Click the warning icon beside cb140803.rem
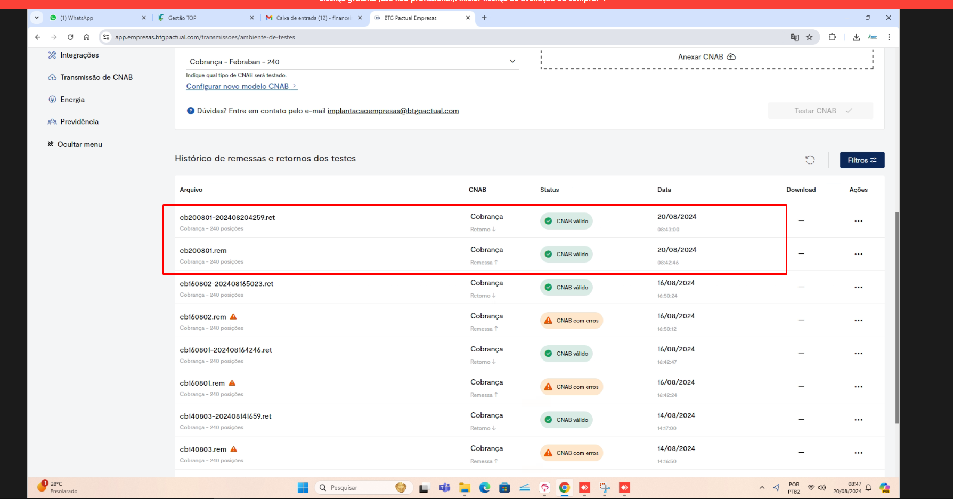 point(234,449)
